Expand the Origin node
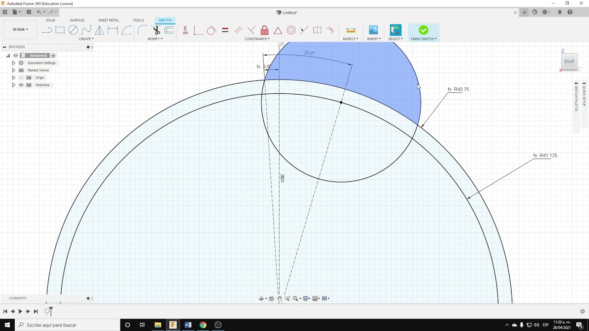Image resolution: width=589 pixels, height=331 pixels. click(x=13, y=78)
